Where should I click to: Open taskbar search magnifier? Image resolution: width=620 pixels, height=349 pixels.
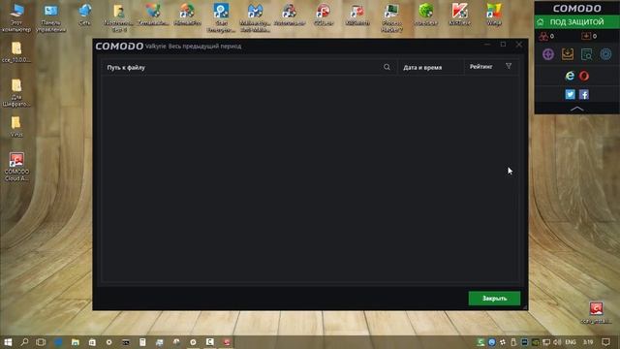pos(24,342)
